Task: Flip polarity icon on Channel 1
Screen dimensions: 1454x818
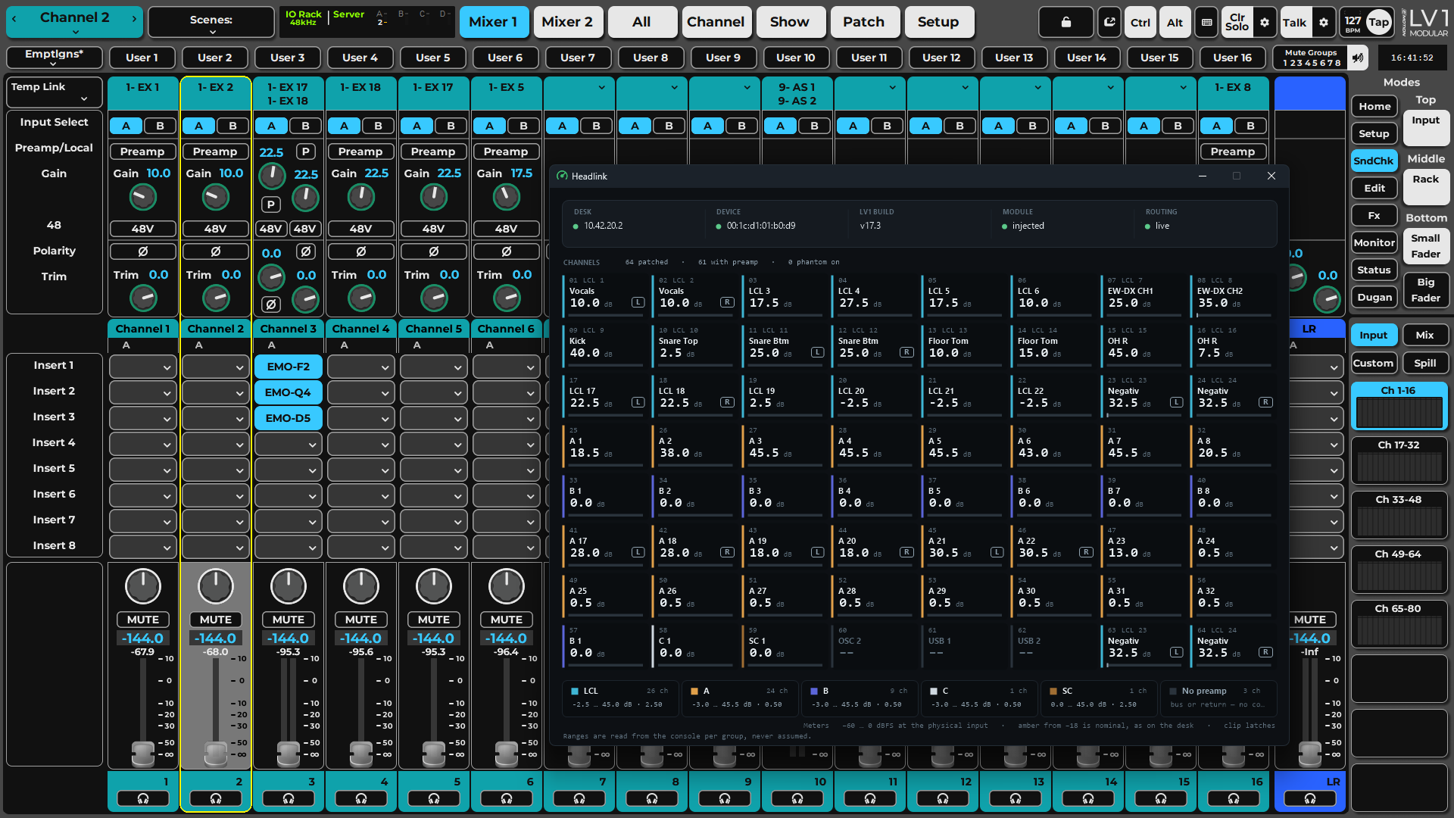Action: (143, 251)
